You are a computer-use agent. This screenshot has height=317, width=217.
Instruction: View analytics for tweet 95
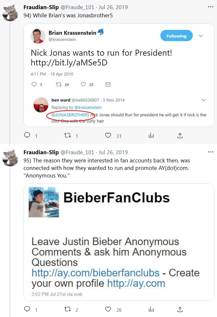click(x=151, y=309)
